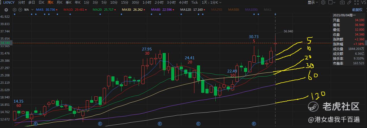367x128 pixels.
Task: Open the 1天：1分K dropdown
Action: pyautogui.click(x=212, y=3)
